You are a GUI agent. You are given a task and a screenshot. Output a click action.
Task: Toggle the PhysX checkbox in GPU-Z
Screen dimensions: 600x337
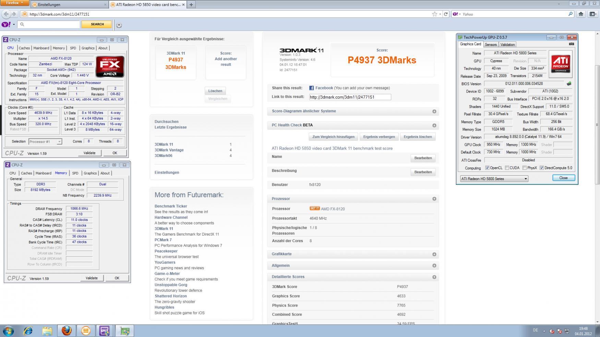pyautogui.click(x=524, y=168)
